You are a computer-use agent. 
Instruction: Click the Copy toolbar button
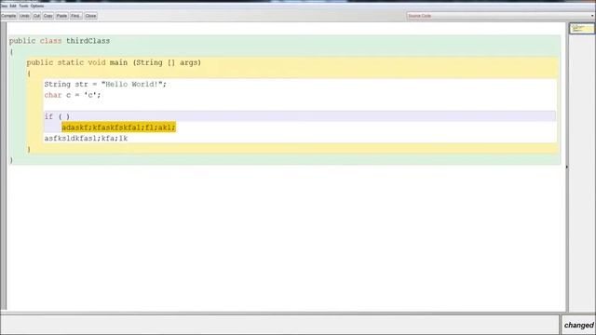click(47, 16)
